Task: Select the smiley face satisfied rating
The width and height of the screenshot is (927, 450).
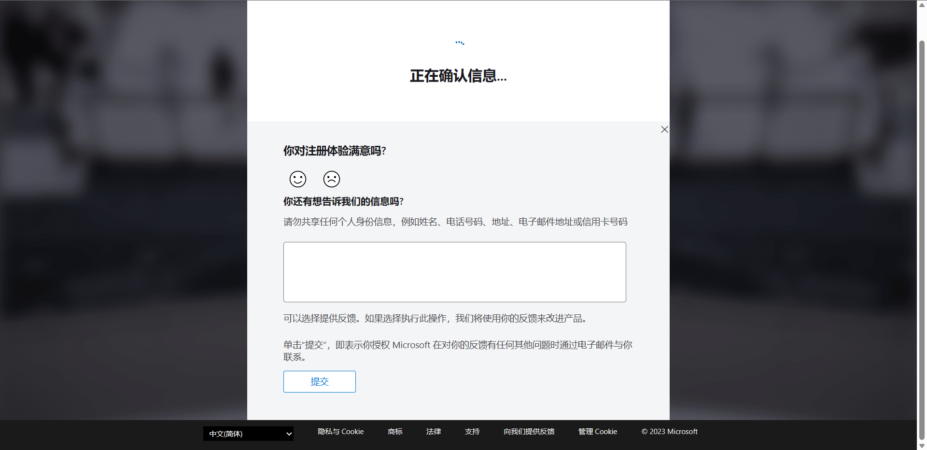Action: coord(298,179)
